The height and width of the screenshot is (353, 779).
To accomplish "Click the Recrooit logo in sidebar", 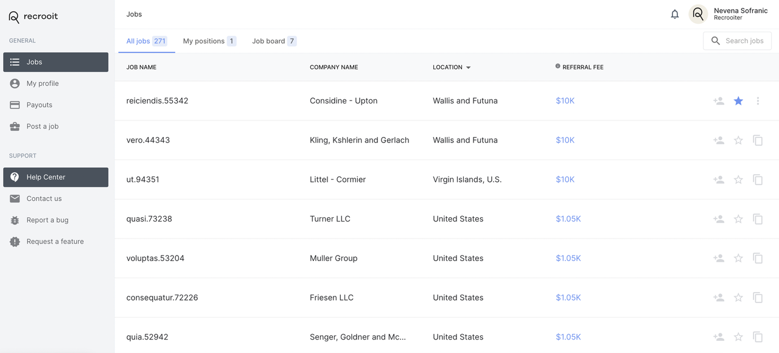I will click(x=33, y=16).
